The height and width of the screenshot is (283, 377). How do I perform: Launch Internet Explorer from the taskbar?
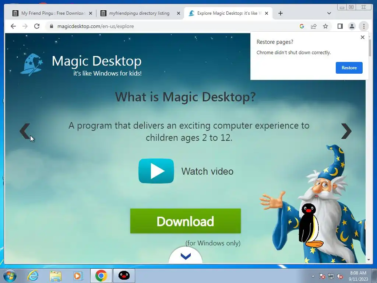(33, 276)
